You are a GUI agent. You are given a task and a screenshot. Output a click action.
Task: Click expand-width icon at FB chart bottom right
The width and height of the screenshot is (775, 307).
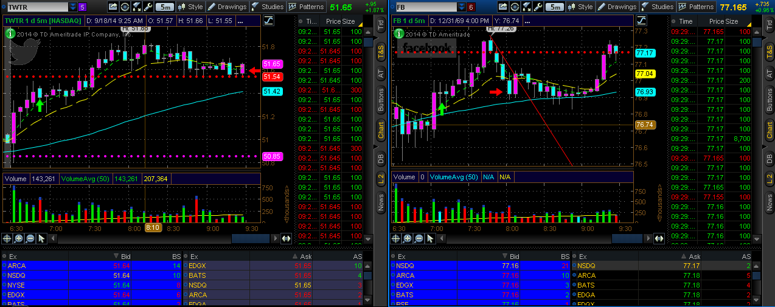[659, 238]
